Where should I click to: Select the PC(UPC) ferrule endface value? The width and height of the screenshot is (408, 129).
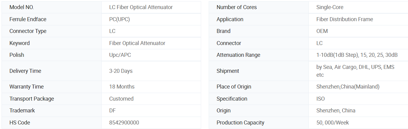(x=120, y=19)
